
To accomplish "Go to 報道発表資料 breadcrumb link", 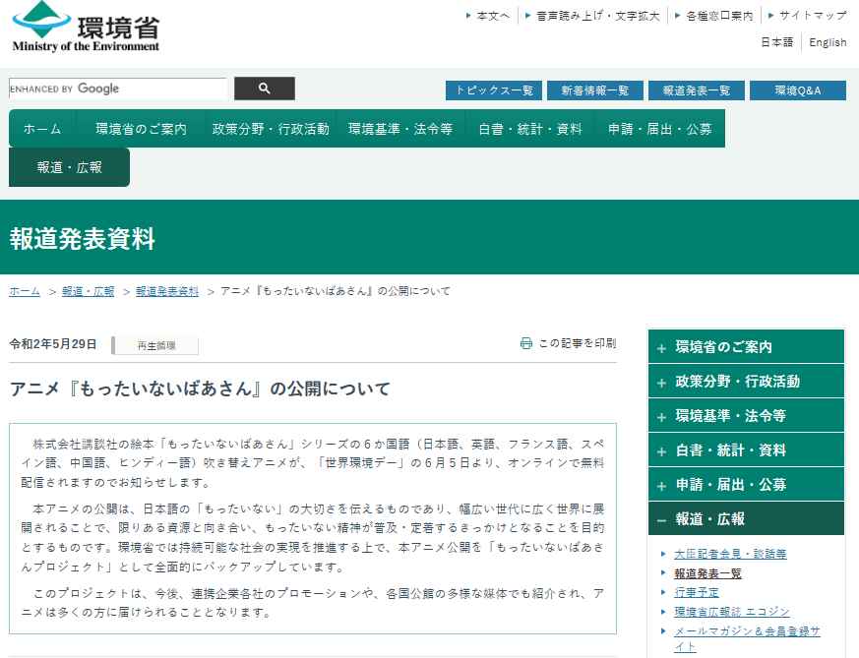I will pyautogui.click(x=167, y=292).
